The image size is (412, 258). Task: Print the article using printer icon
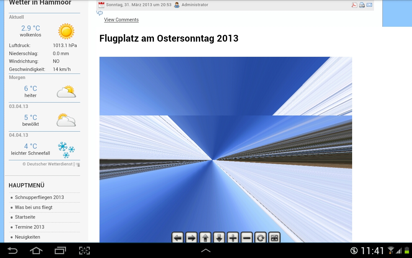pos(362,5)
